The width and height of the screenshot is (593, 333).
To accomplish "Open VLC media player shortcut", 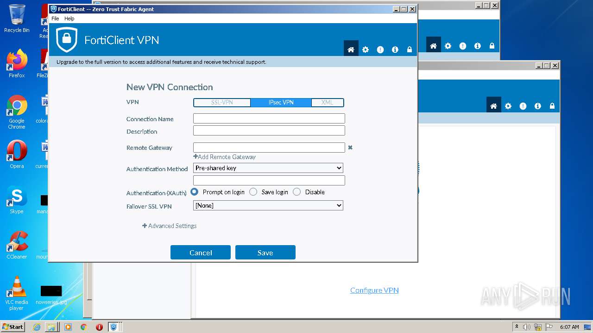I will pos(17,293).
